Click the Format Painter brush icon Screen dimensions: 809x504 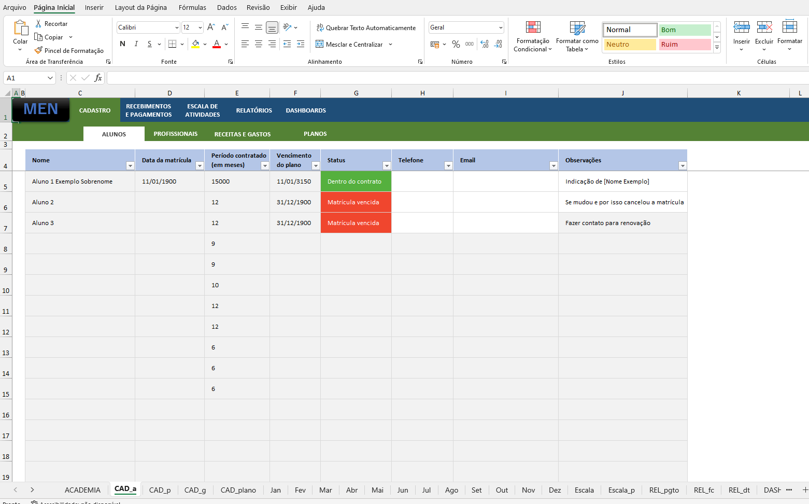(x=38, y=51)
